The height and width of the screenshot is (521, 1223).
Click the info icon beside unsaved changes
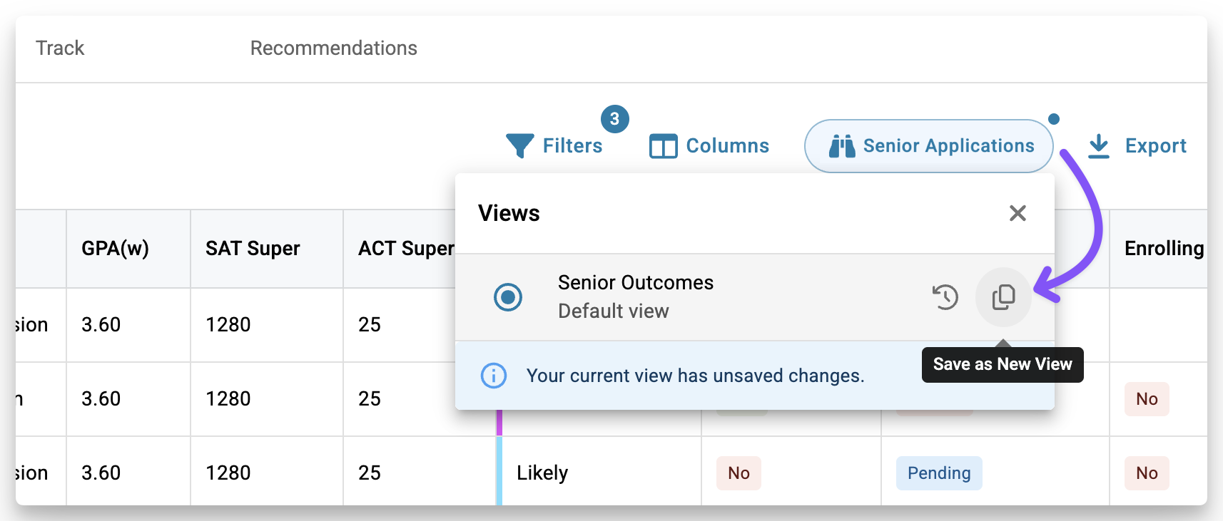click(x=494, y=375)
